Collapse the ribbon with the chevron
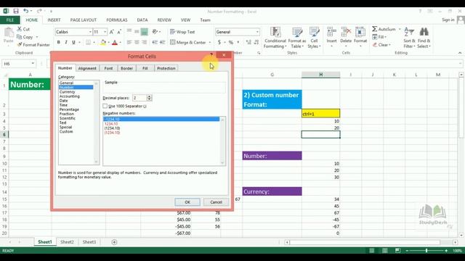465x261 pixels. 460,53
